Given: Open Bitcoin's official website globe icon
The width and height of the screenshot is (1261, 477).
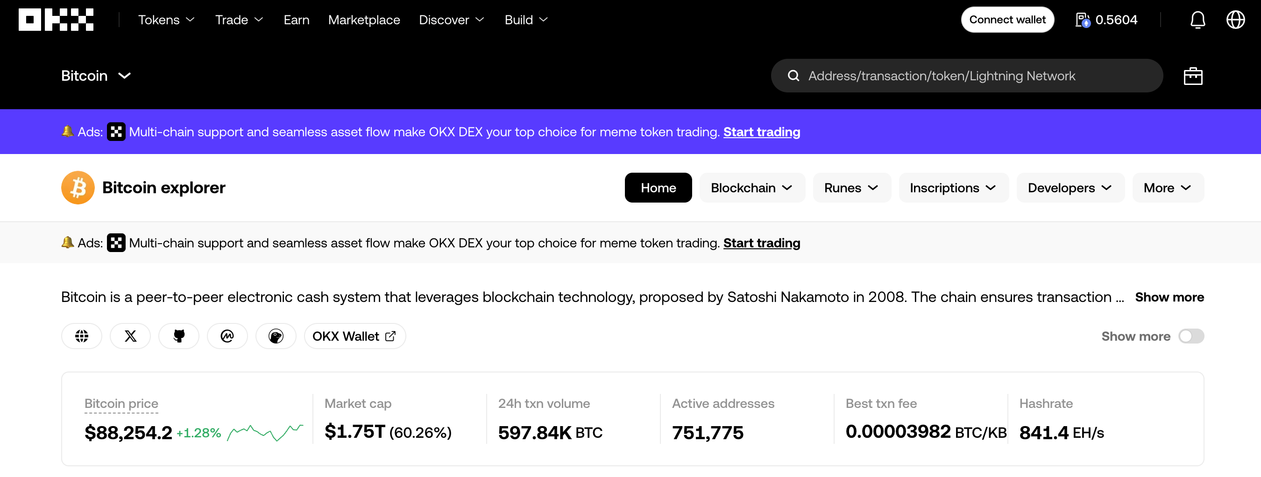Looking at the screenshot, I should point(82,336).
